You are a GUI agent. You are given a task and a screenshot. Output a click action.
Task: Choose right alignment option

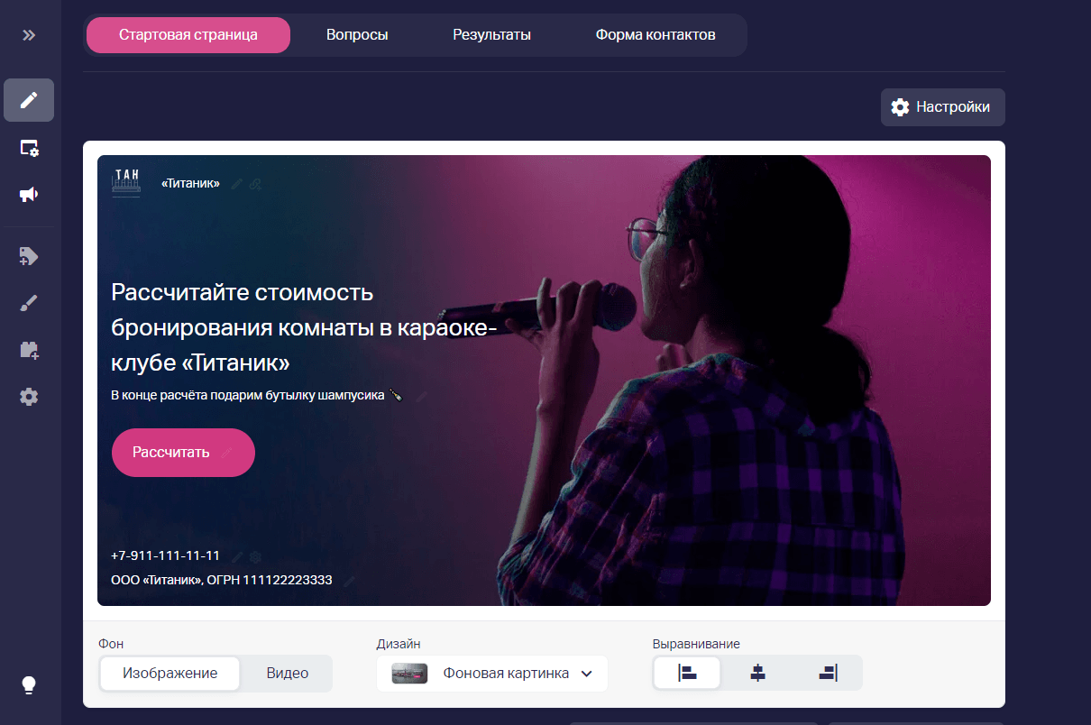pyautogui.click(x=828, y=673)
